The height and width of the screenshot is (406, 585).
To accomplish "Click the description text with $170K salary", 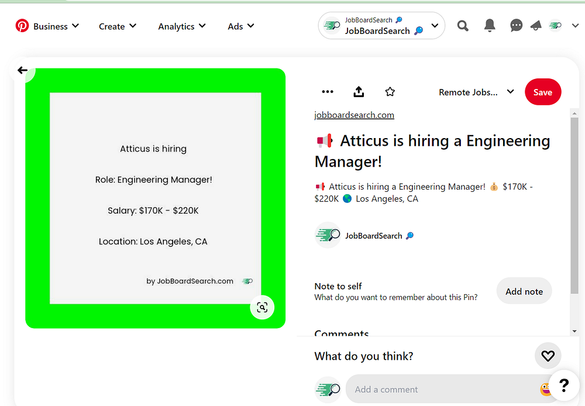I will (424, 192).
